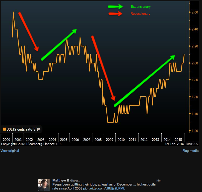Click the 2004 year label
Image resolution: width=202 pixels, height=192 pixels.
click(52, 140)
